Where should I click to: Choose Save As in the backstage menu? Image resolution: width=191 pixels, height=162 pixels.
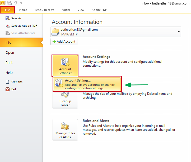pyautogui.click(x=16, y=18)
